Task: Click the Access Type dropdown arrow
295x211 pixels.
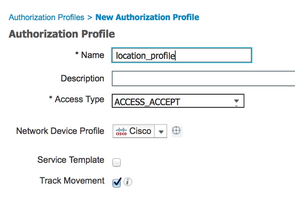Action: 236,101
